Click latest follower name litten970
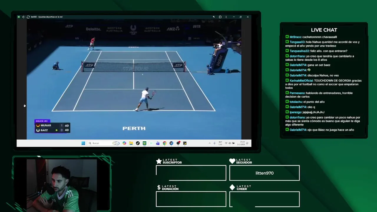This screenshot has height=212, width=377. coord(264,173)
